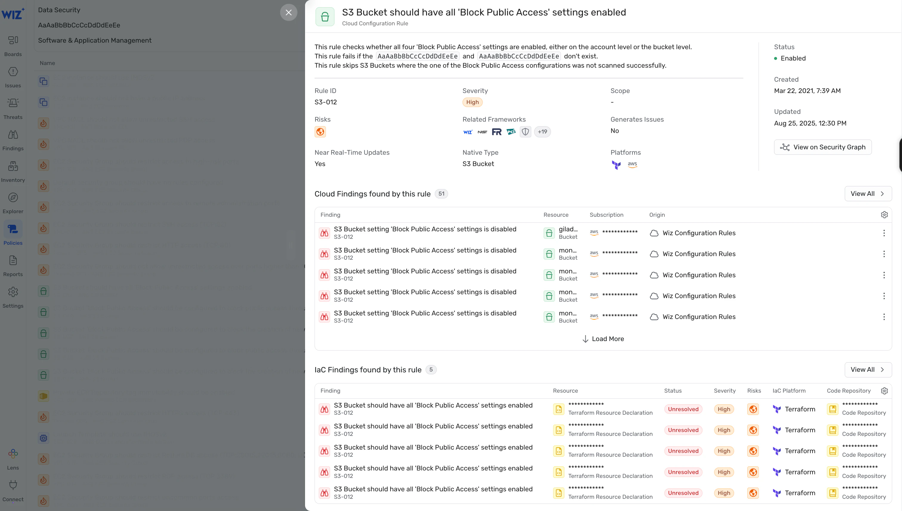
Task: Open the more options menu for the second cloud finding
Action: 884,254
